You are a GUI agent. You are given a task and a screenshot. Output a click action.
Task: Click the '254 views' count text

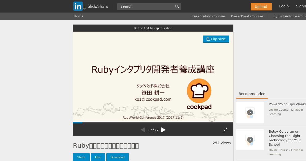click(222, 143)
